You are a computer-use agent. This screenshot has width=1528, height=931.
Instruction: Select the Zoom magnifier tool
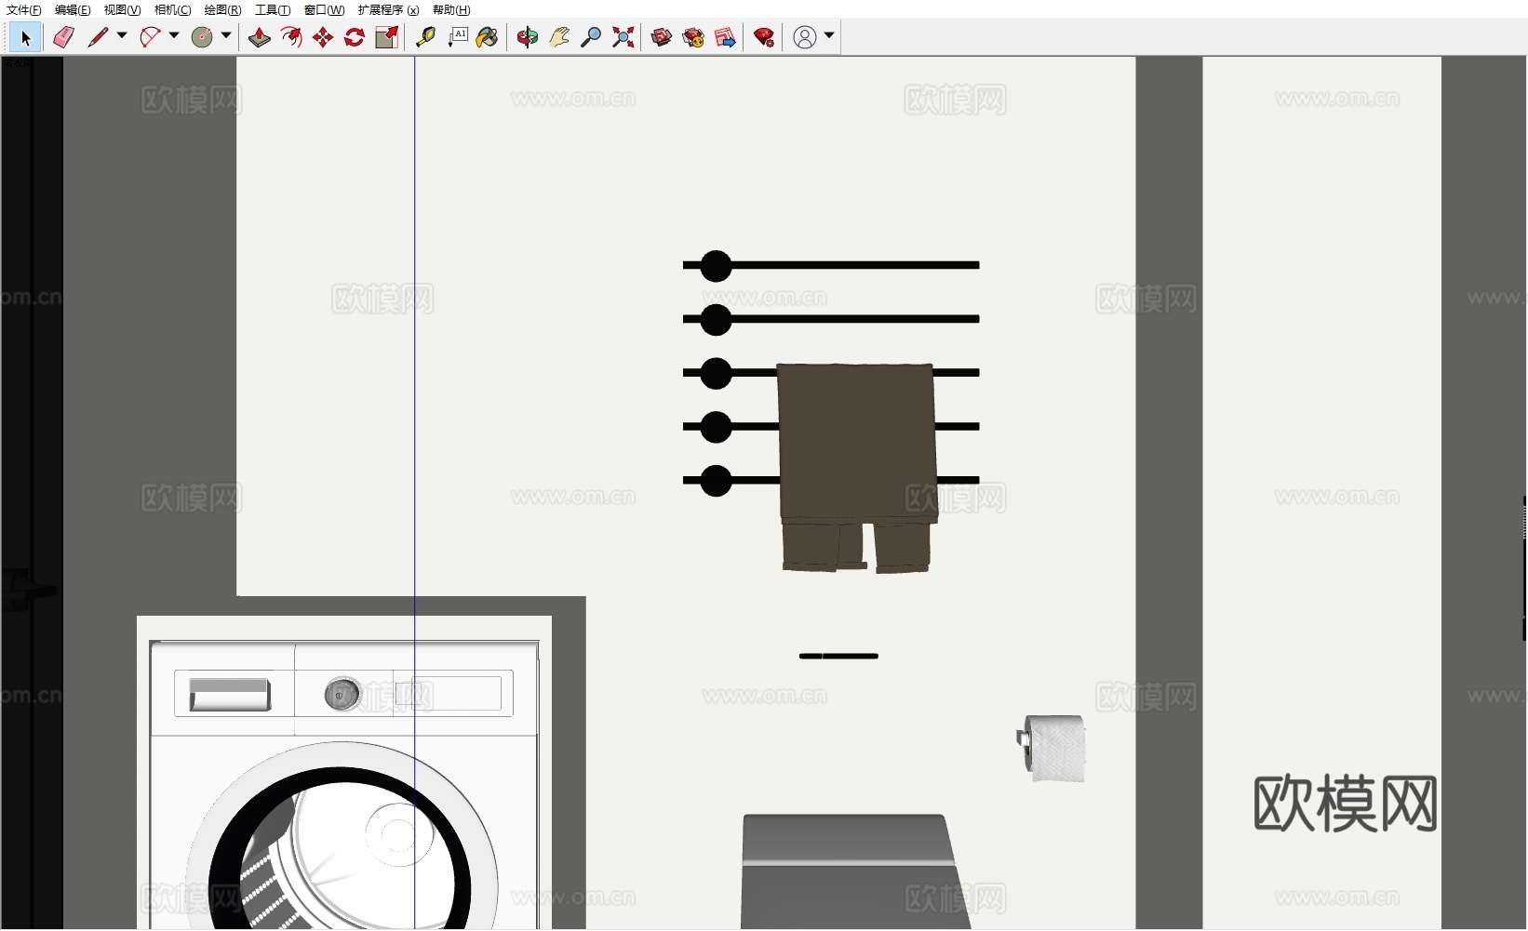591,37
